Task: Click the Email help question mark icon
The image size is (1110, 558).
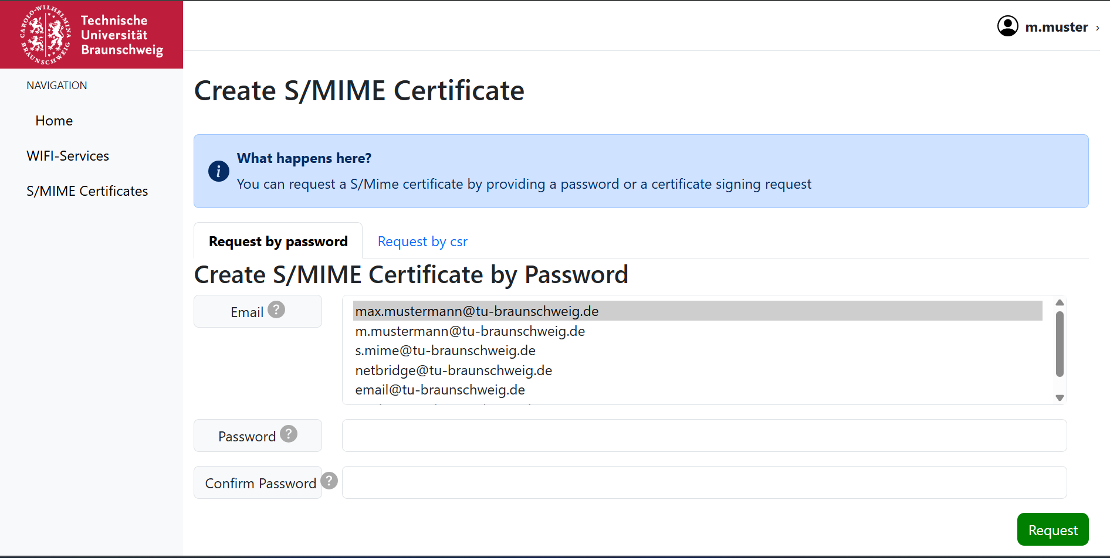Action: (276, 309)
